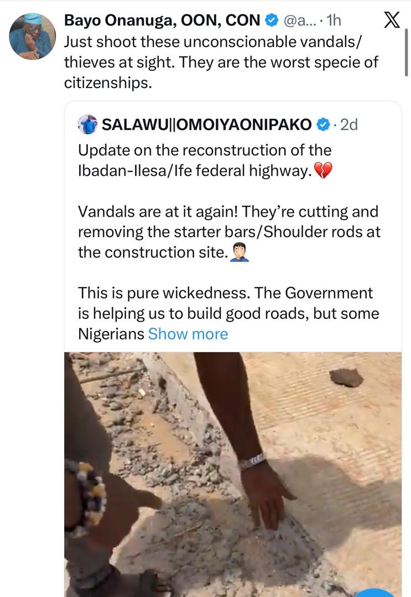
Task: Open the 2d timestamp on quoted post
Action: point(348,125)
